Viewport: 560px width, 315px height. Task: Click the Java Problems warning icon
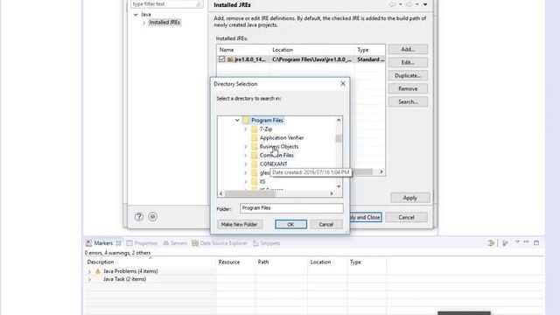pyautogui.click(x=98, y=271)
